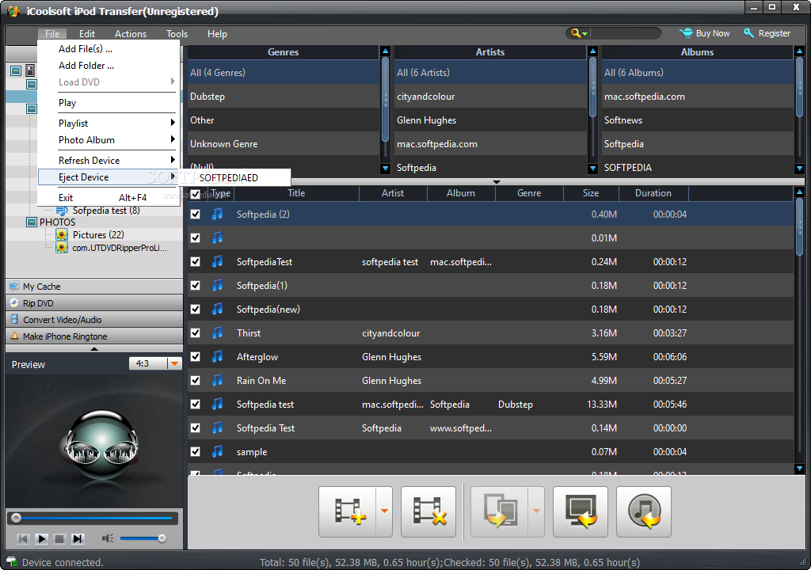Click the Previous track button in preview
The height and width of the screenshot is (570, 811).
tap(23, 539)
